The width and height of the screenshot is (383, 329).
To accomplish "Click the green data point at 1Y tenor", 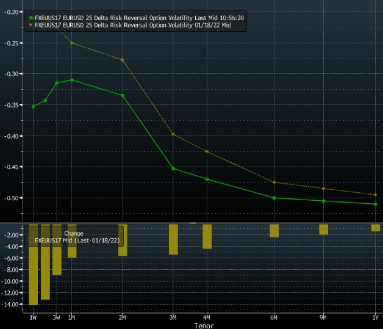I will coord(376,204).
